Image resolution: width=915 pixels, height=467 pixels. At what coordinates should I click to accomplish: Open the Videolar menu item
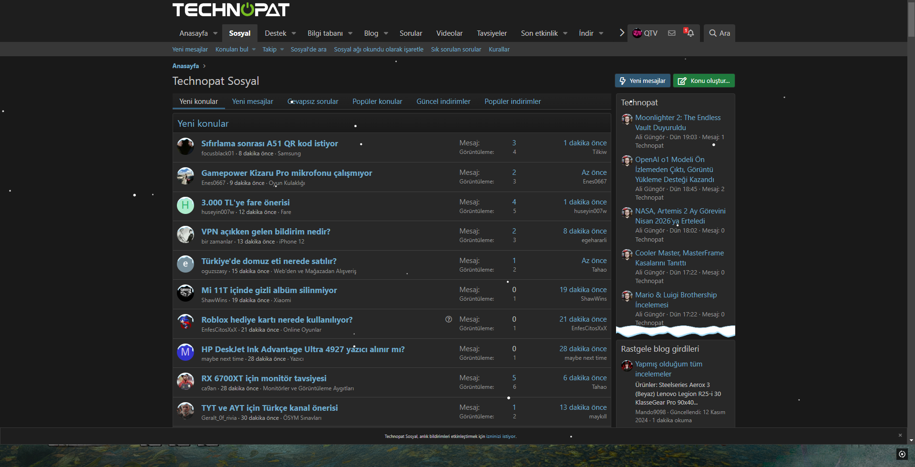pos(449,33)
